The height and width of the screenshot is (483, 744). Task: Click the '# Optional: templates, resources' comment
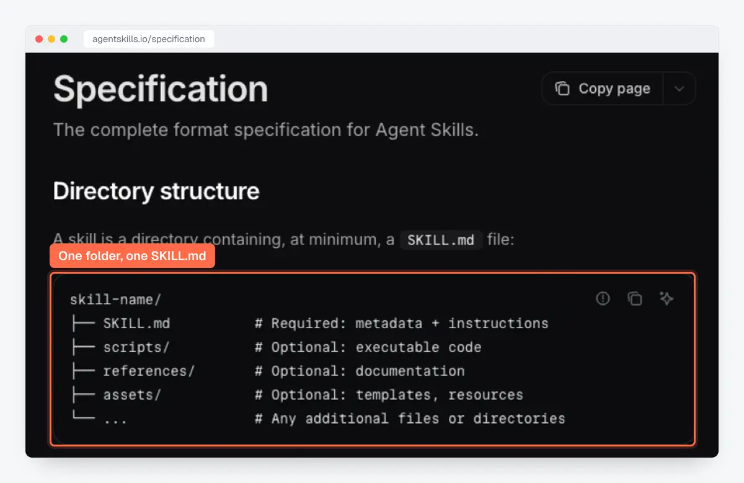pos(389,395)
